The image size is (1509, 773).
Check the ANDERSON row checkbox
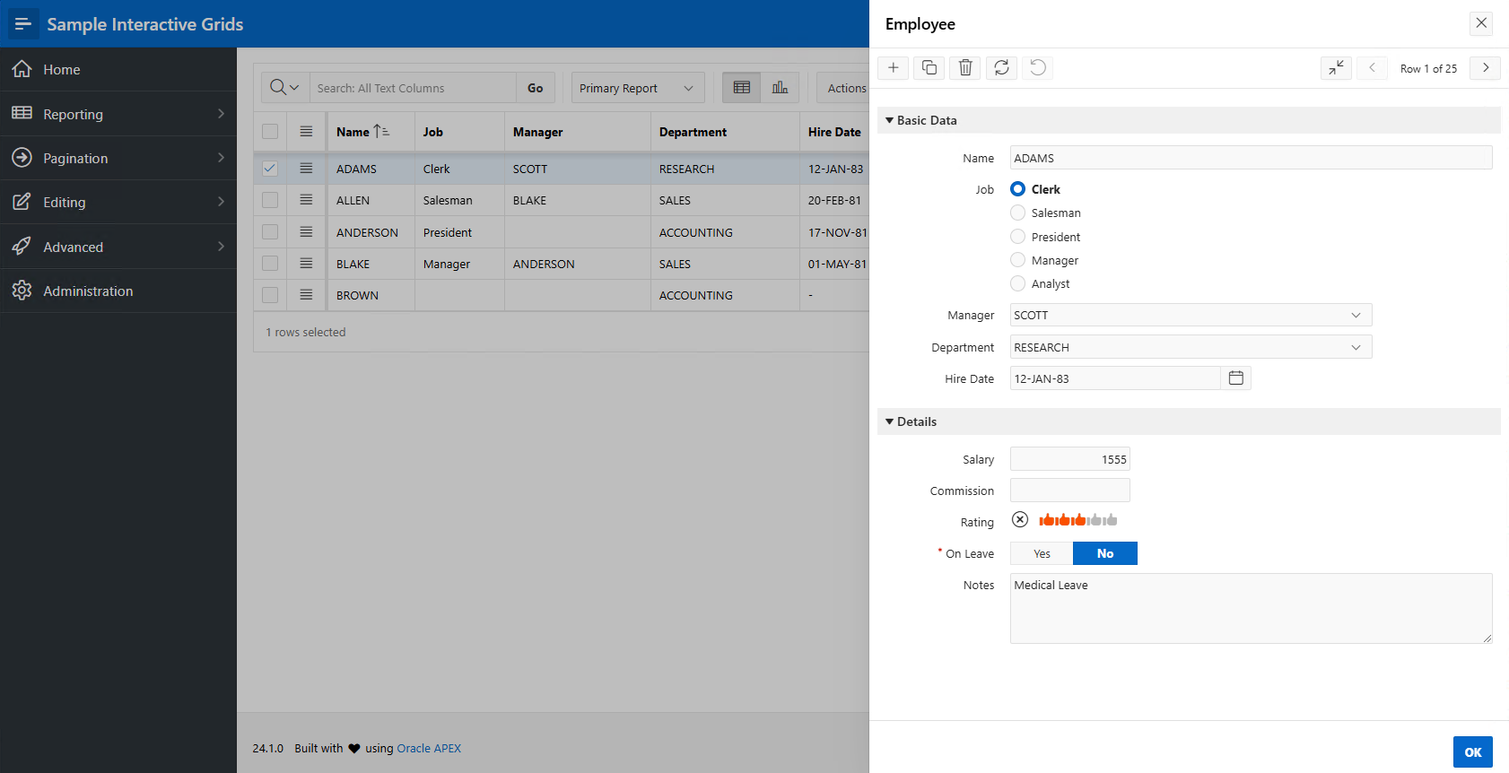(x=270, y=232)
